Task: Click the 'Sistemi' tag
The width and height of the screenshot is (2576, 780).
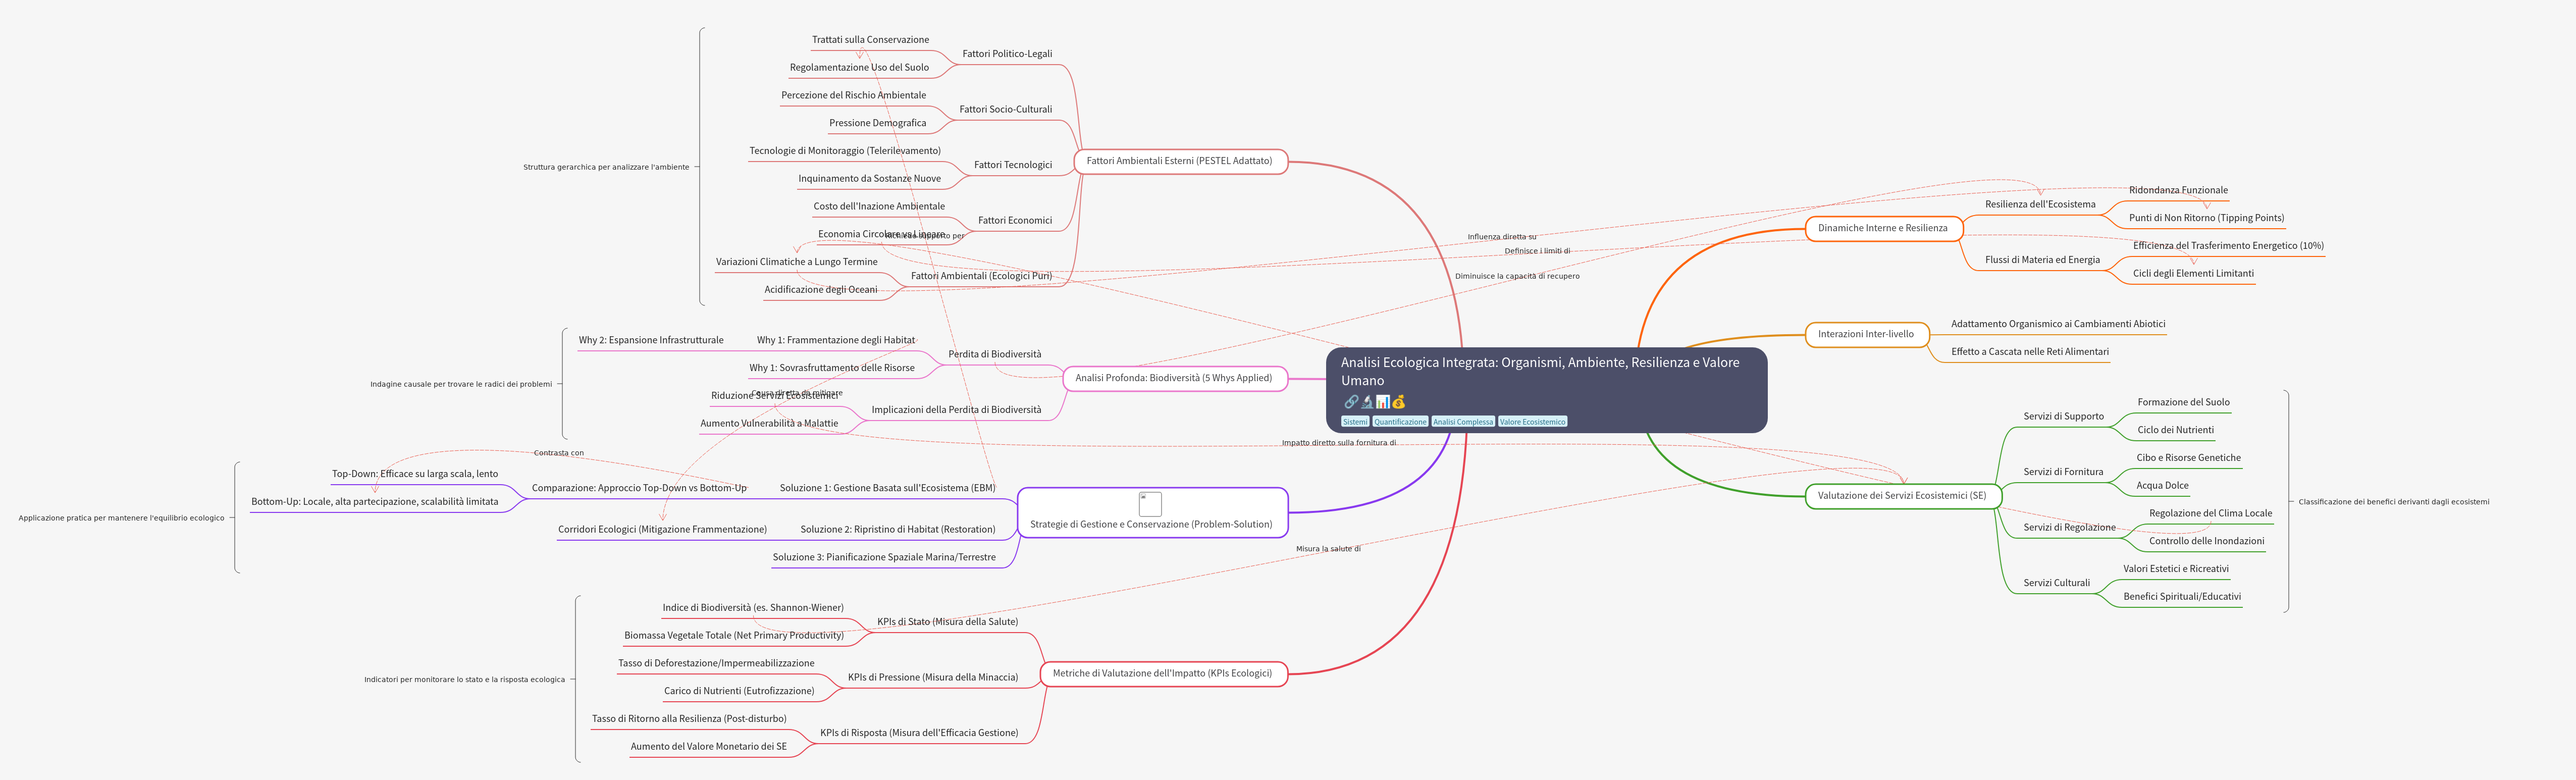Action: point(1355,422)
